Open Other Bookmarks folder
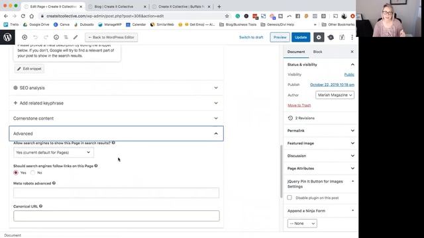Viewport: 424px width, 238px height. point(338,24)
